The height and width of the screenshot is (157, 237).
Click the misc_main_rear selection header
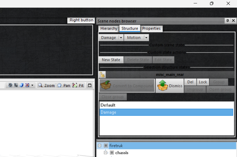point(170,75)
